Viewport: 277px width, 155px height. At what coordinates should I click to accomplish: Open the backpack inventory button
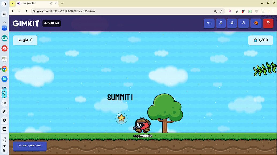232,23
